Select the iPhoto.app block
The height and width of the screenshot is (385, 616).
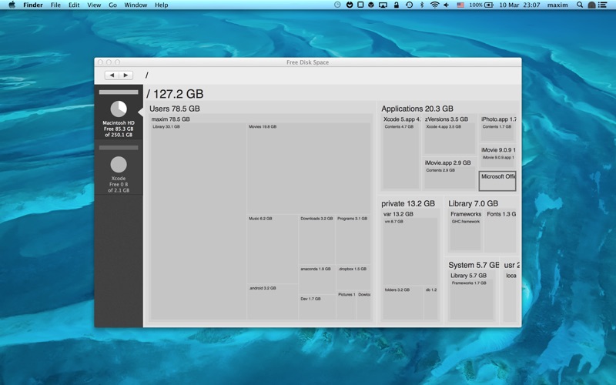click(497, 129)
